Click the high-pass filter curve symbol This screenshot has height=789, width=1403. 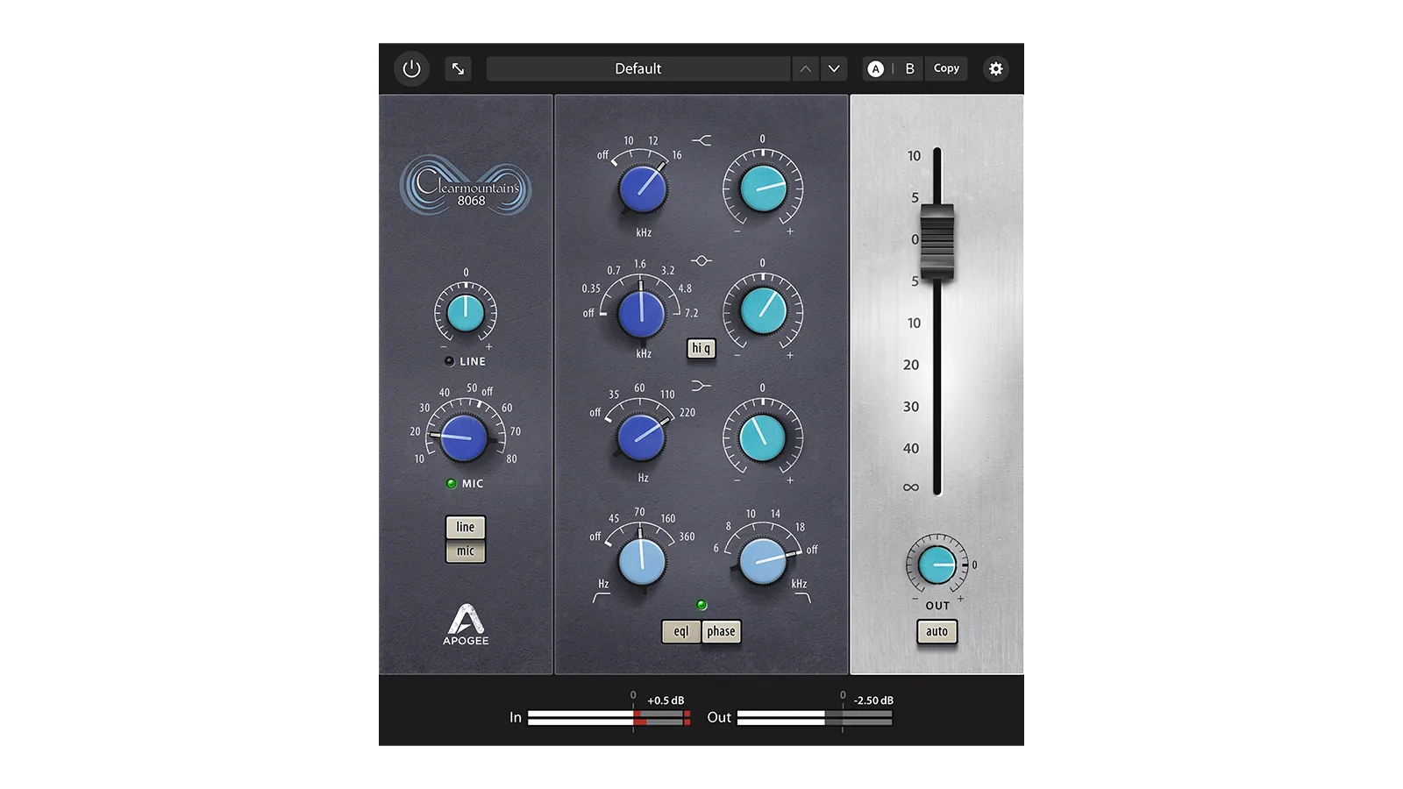tap(602, 598)
